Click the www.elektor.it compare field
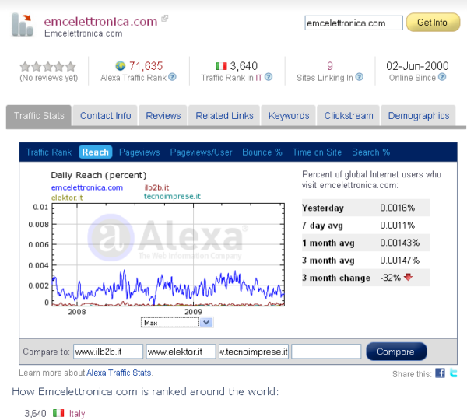The width and height of the screenshot is (467, 420). tap(181, 352)
